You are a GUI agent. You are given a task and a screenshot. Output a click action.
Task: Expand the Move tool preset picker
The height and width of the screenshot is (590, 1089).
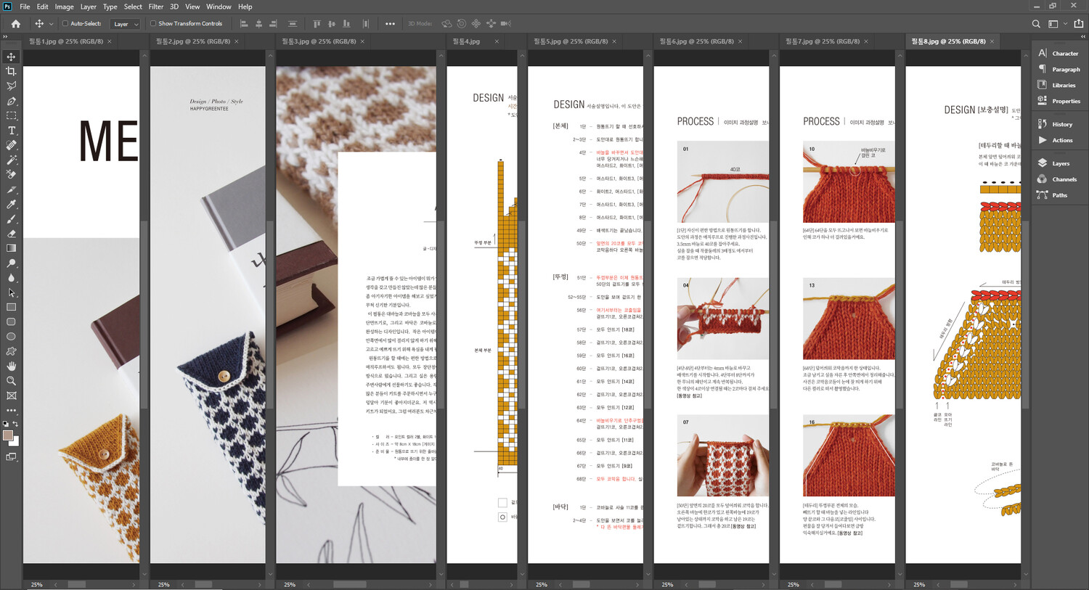[x=51, y=24]
